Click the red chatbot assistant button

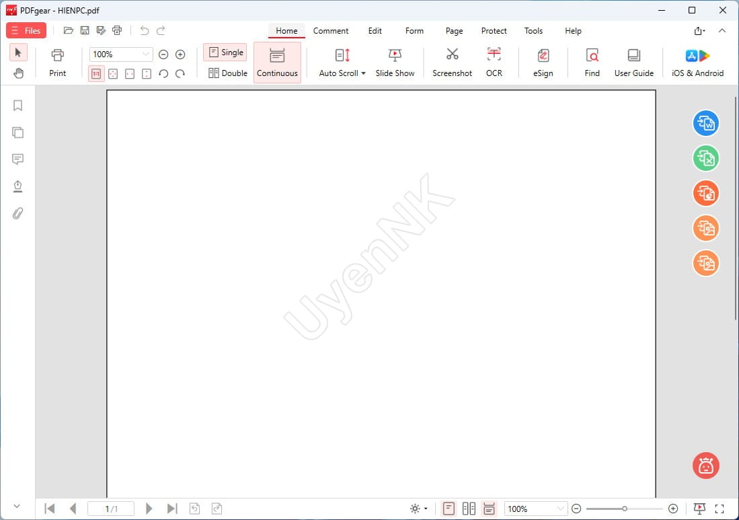coord(705,466)
